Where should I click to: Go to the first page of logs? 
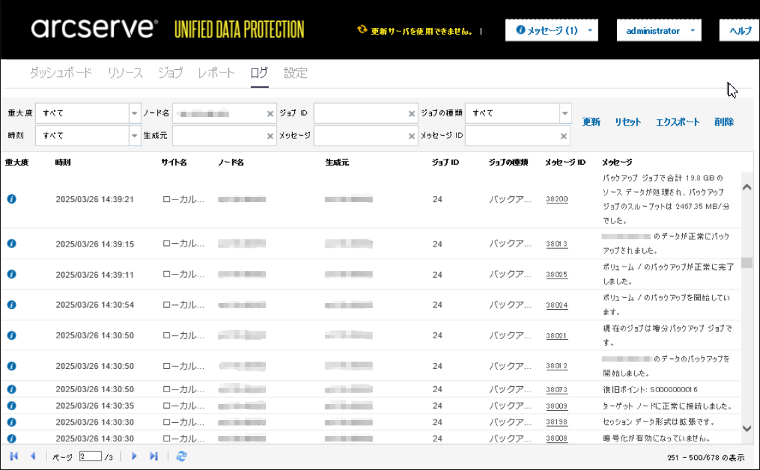pyautogui.click(x=14, y=456)
